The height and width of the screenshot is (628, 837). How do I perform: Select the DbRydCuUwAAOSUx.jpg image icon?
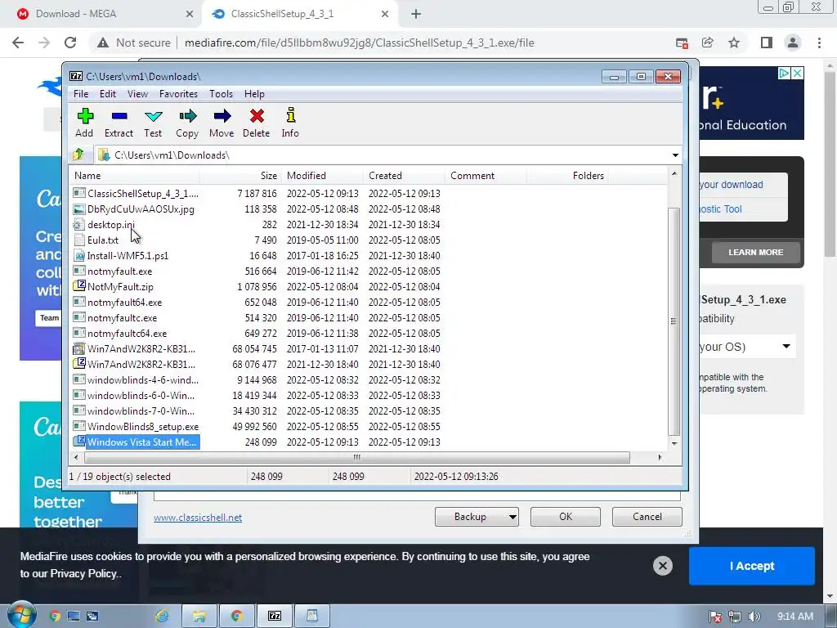click(79, 209)
